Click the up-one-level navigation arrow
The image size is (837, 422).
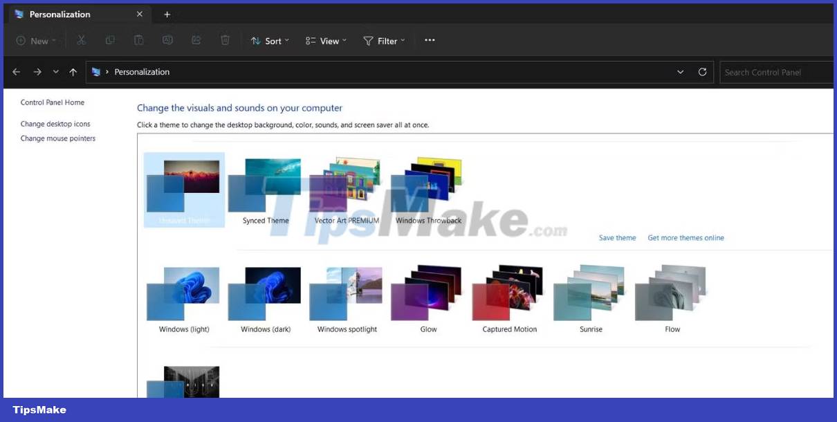(x=73, y=71)
